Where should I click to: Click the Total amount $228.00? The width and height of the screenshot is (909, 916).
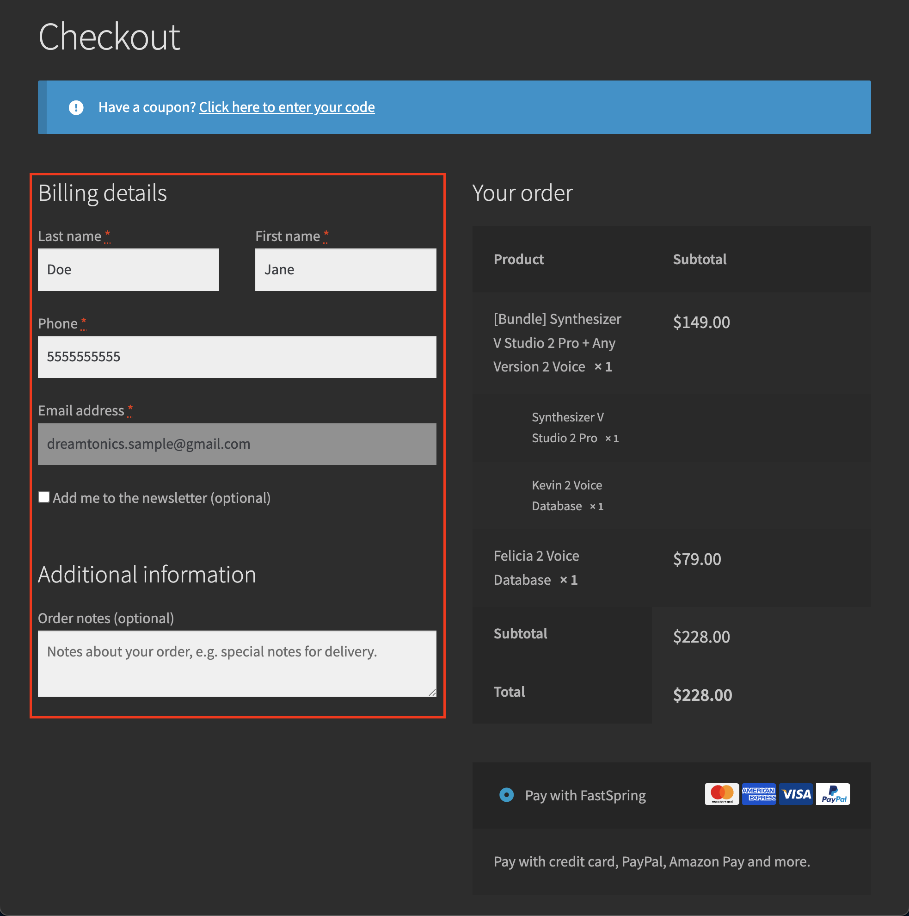702,695
